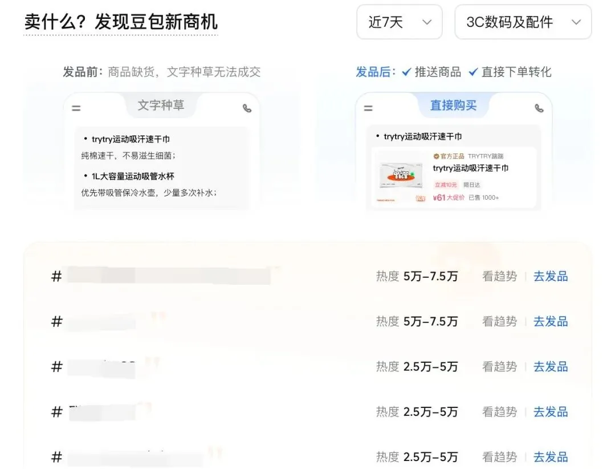Click 看趋势 in the third topic row
This screenshot has width=611, height=469.
pos(499,367)
